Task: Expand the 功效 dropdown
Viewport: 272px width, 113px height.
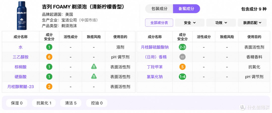Action: tap(221, 23)
